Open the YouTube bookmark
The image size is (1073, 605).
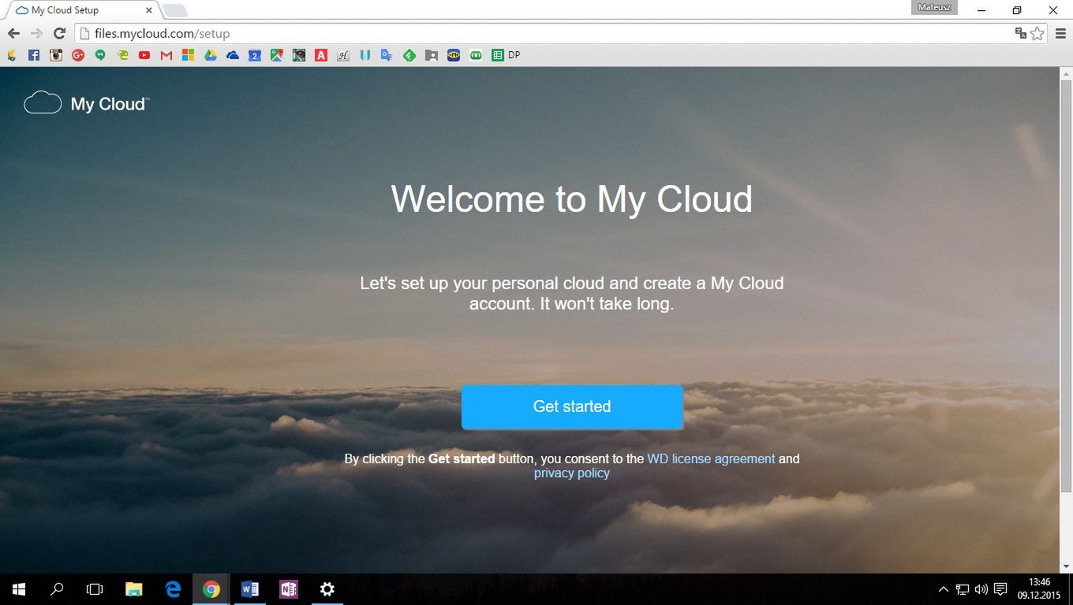coord(144,55)
